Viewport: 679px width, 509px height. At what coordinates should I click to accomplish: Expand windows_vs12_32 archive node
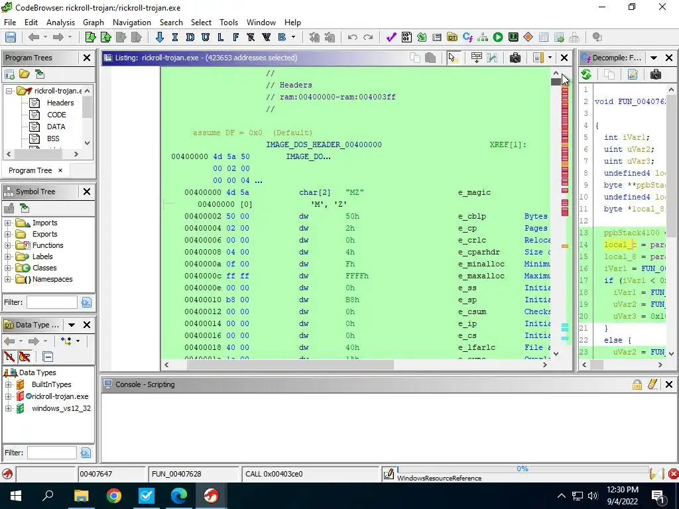point(8,408)
